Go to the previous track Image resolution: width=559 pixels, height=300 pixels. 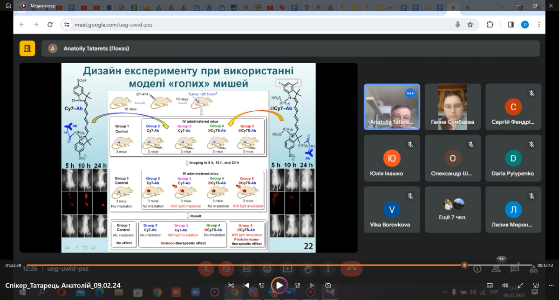(246, 285)
